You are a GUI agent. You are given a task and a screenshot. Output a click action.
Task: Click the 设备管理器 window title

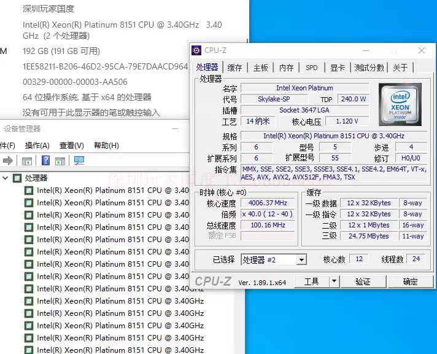[22, 128]
